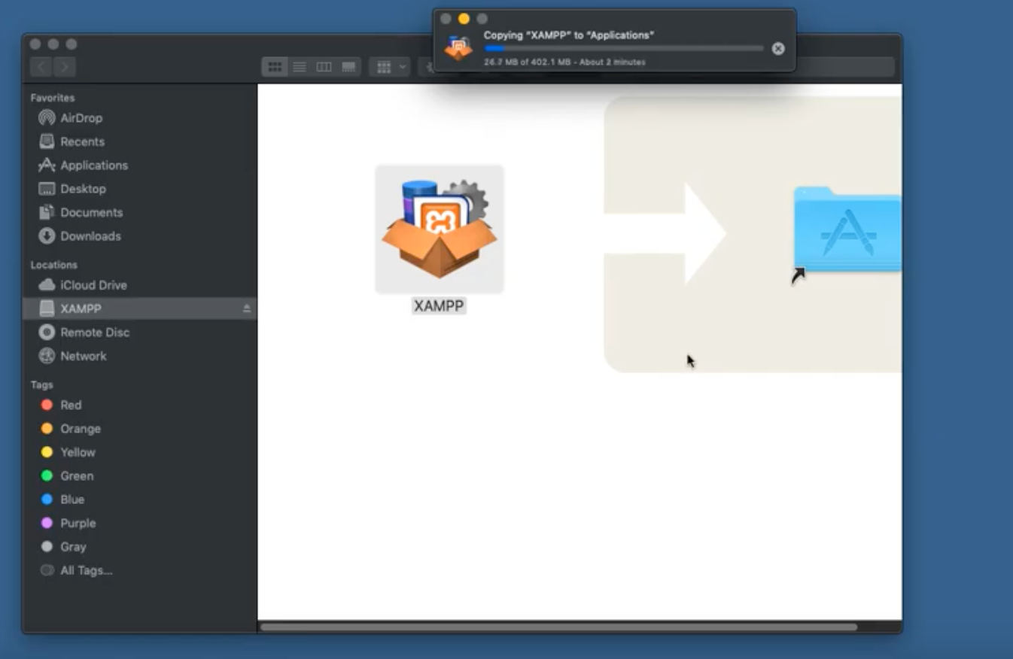Click XAMPP icon in copy dialog
The height and width of the screenshot is (659, 1013).
[x=458, y=47]
